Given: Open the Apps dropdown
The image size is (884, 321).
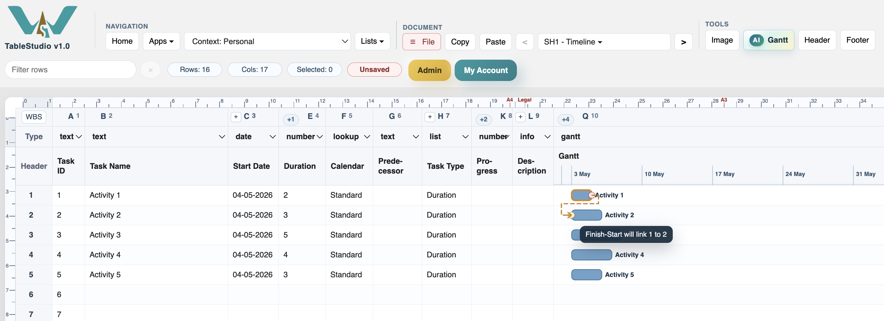Looking at the screenshot, I should (x=161, y=41).
